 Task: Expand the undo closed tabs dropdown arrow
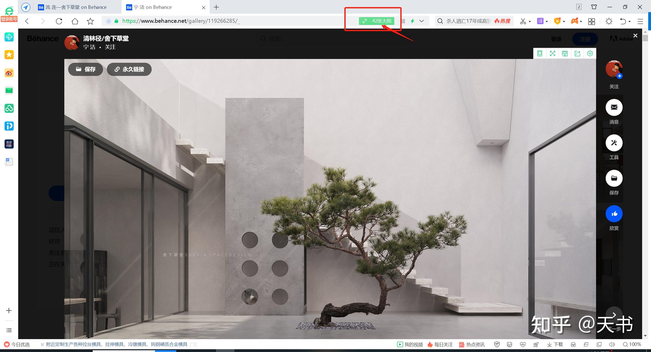[629, 22]
